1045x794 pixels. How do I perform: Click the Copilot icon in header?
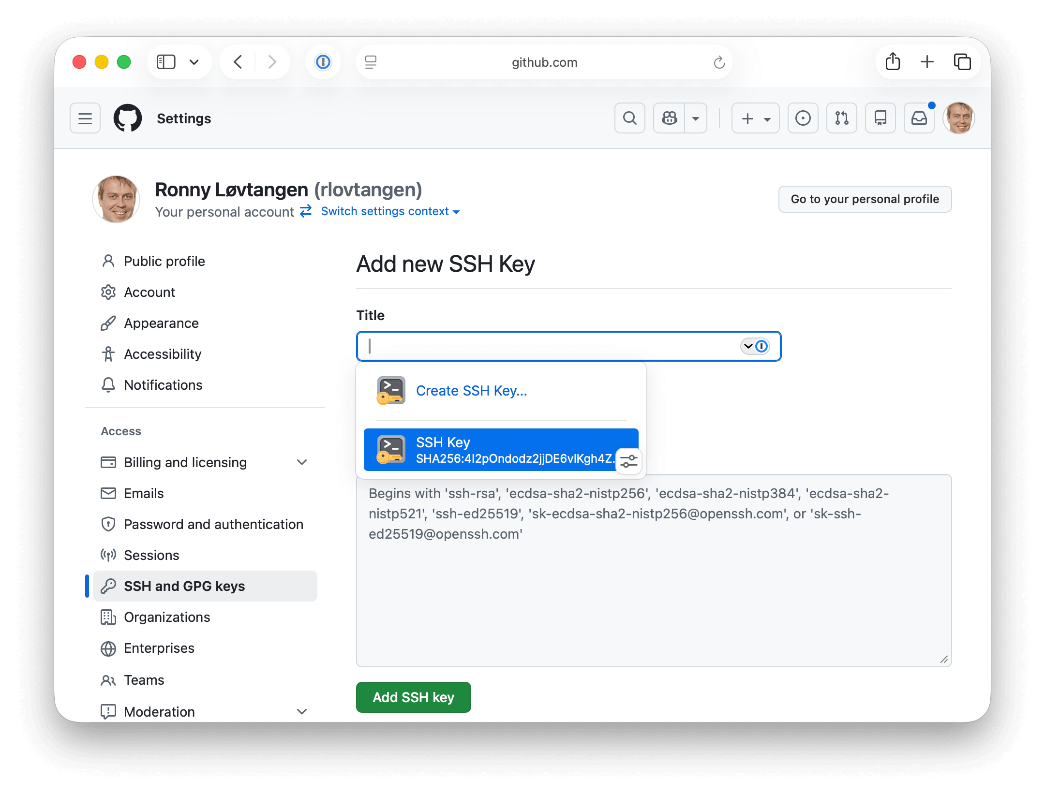pyautogui.click(x=669, y=118)
